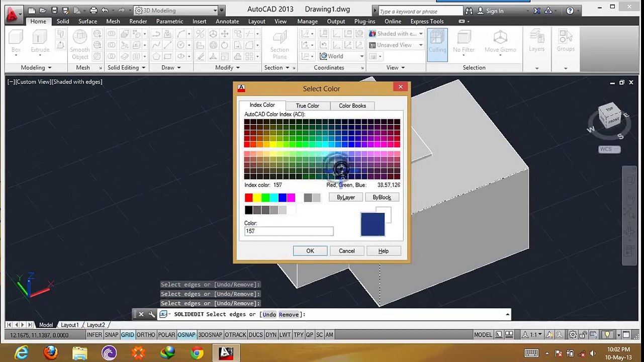Click the Undo arrow icon
The height and width of the screenshot is (362, 644).
[x=105, y=11]
